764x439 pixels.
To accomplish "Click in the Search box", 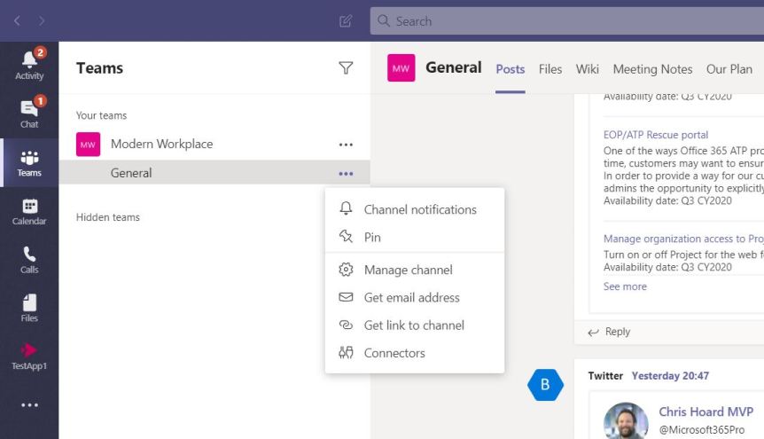I will [567, 21].
